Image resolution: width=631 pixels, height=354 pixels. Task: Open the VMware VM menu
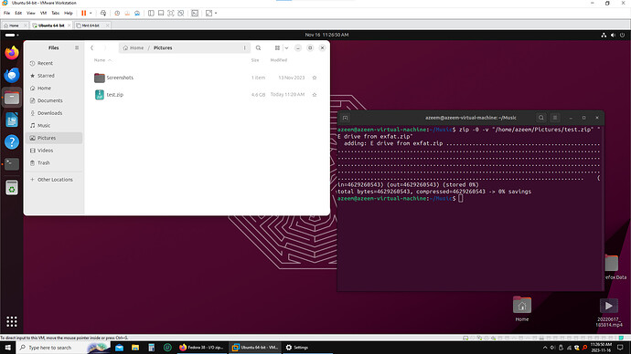click(44, 13)
